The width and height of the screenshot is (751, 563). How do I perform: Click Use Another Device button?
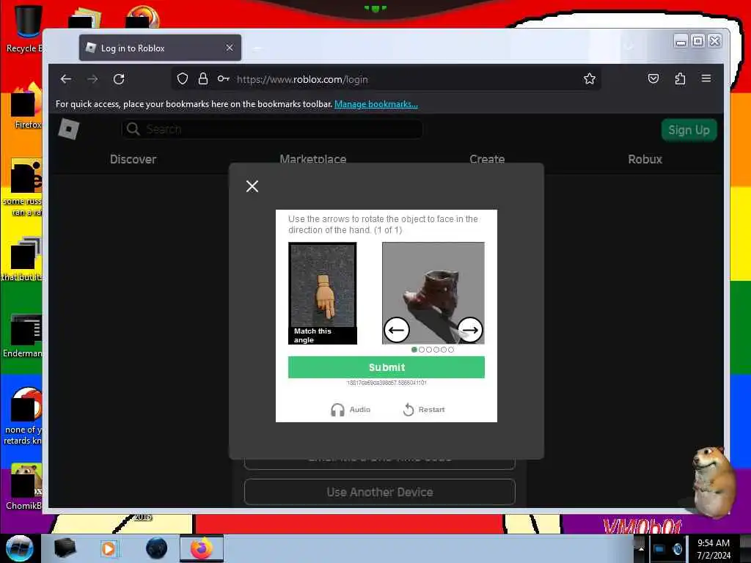(380, 492)
